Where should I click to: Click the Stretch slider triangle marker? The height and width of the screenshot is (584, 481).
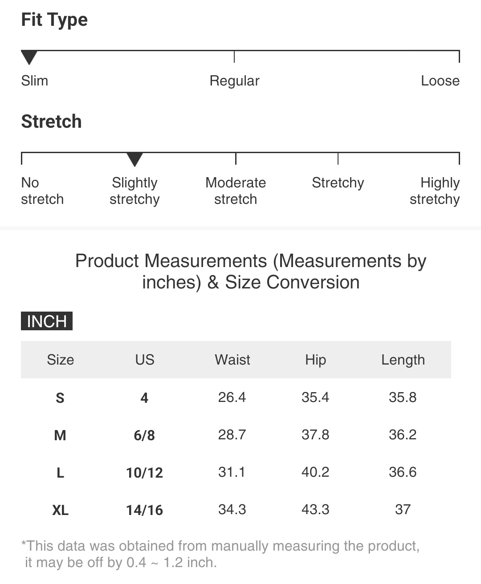[135, 159]
